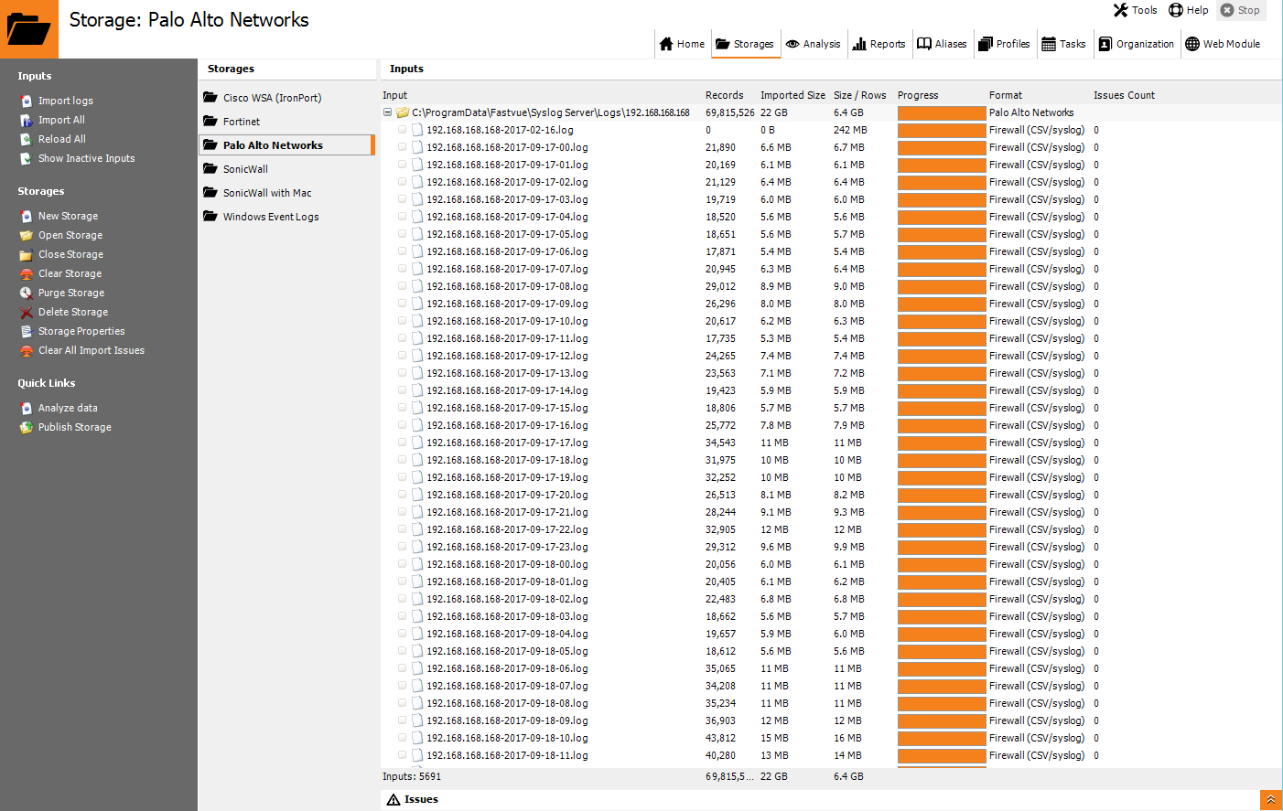Sort by the Issues Count column header
Screen dimensions: 1283x811
[x=1124, y=95]
